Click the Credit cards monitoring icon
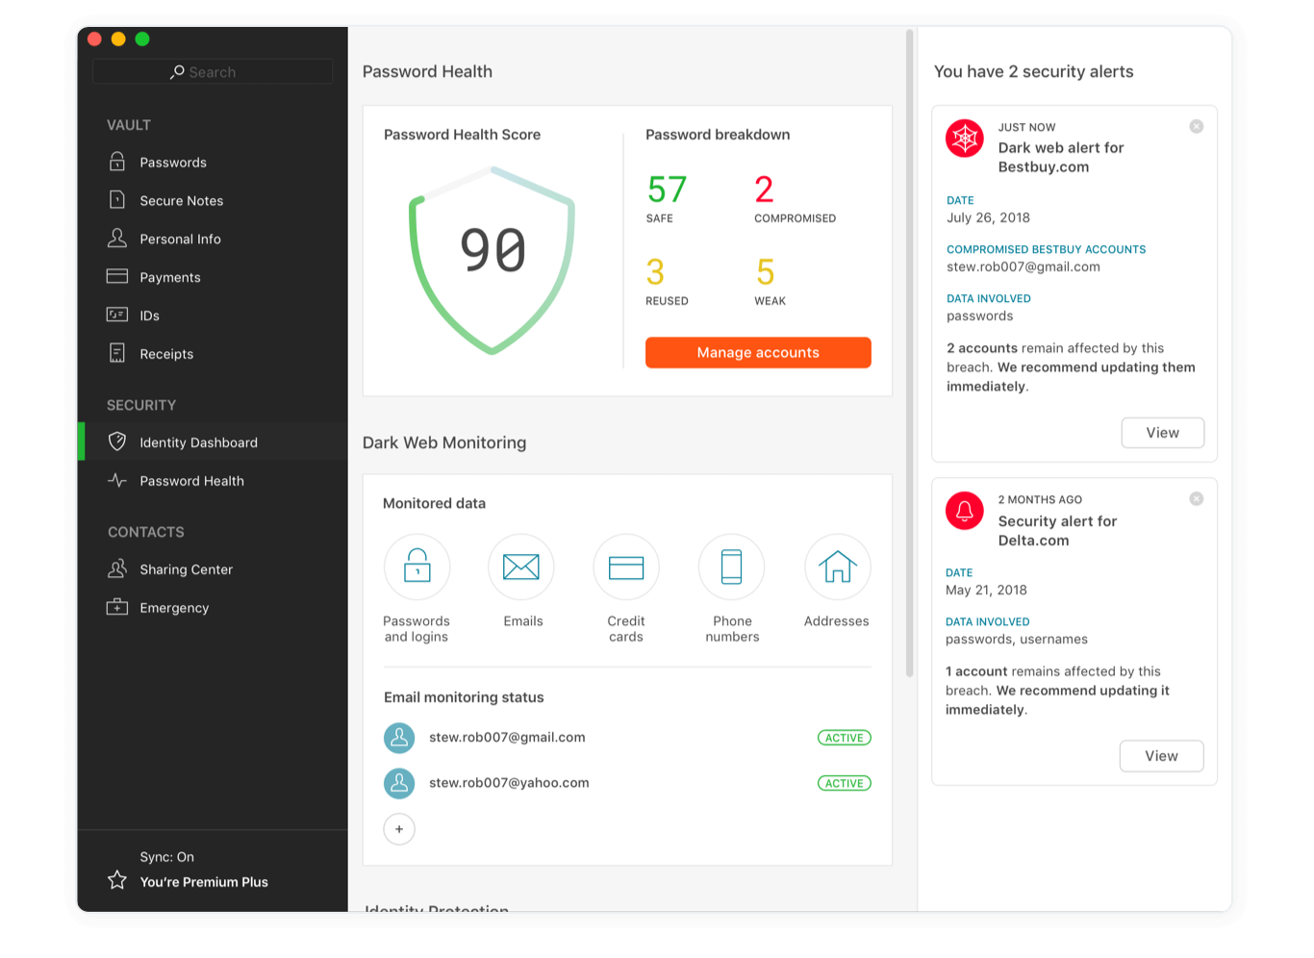 [x=626, y=567]
